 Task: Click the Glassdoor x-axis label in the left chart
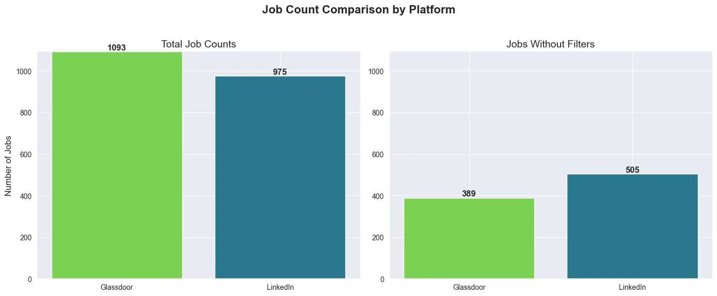click(x=117, y=287)
